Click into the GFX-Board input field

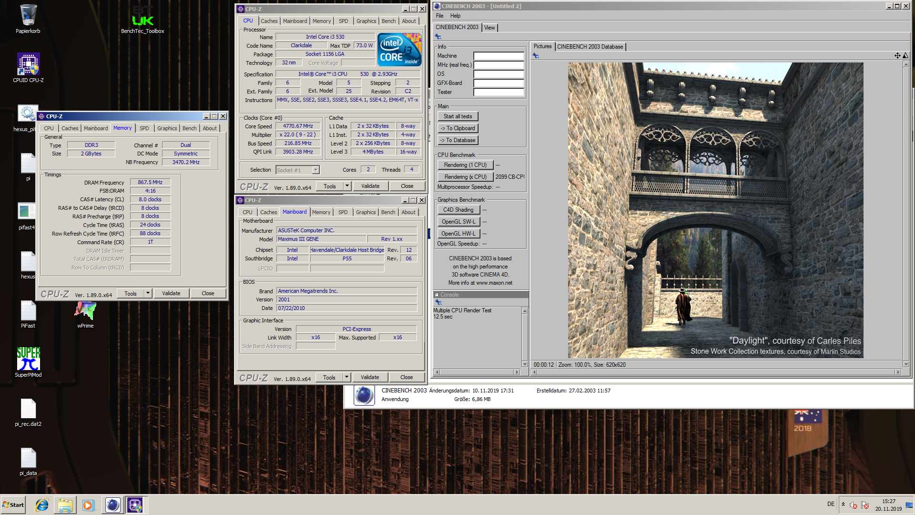pos(498,83)
